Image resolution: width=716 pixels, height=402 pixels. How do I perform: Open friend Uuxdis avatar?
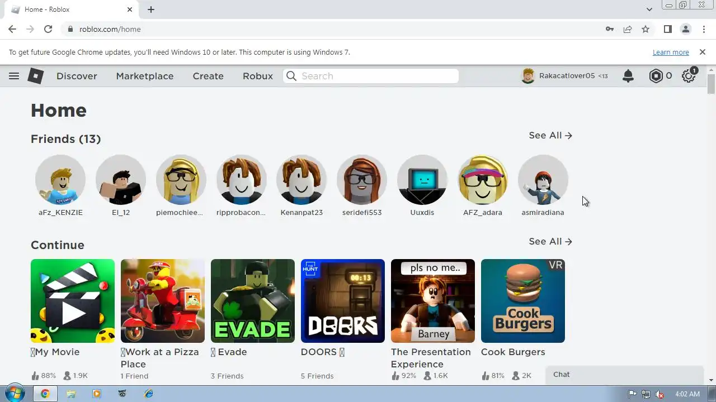(x=422, y=180)
